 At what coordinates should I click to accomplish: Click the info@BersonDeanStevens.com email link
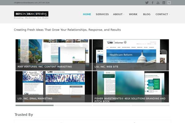[26, 2]
